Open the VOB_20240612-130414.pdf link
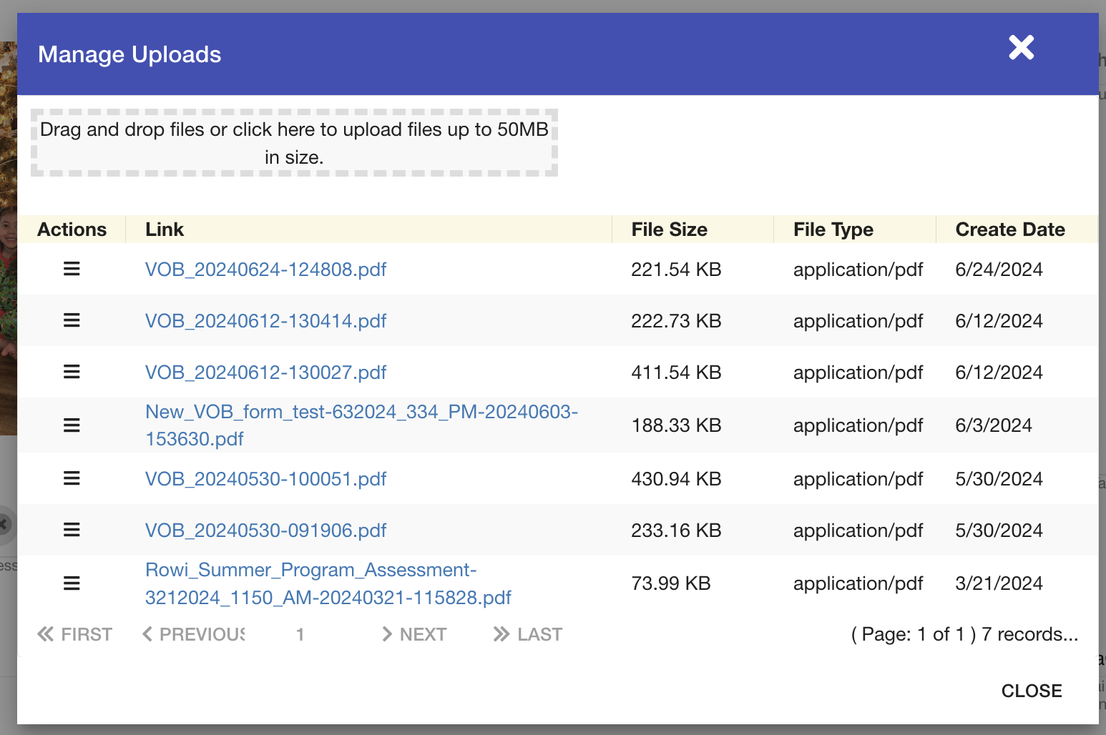This screenshot has height=735, width=1106. (x=265, y=321)
